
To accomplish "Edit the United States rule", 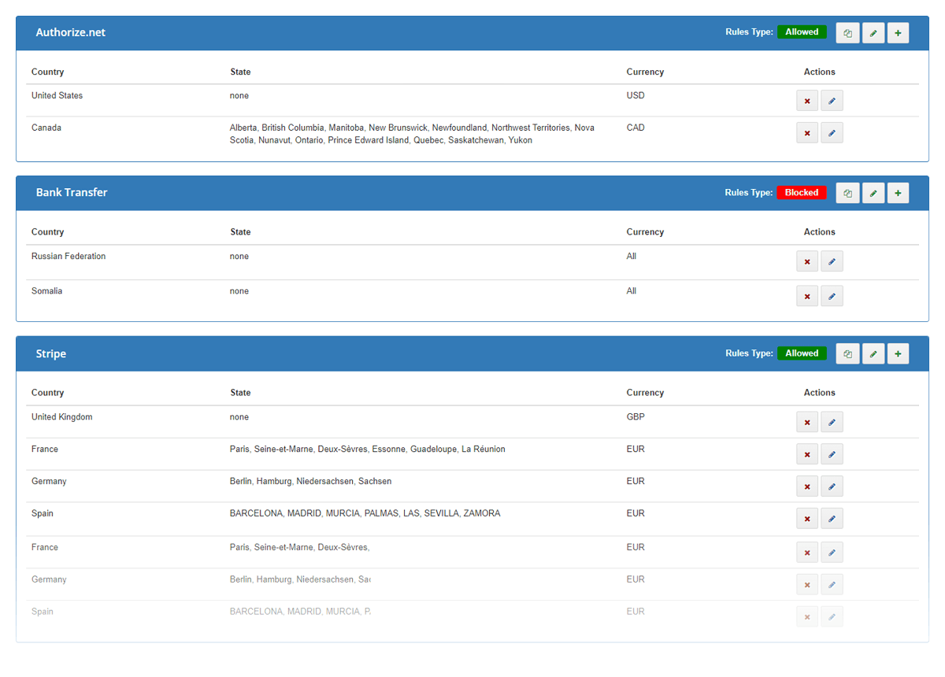I will [832, 101].
